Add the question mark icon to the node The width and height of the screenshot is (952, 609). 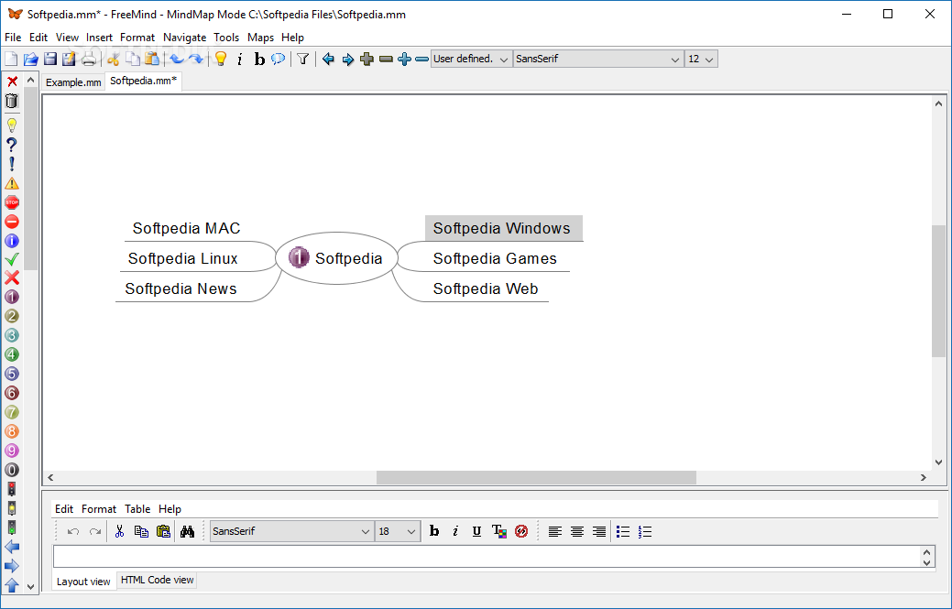coord(12,145)
